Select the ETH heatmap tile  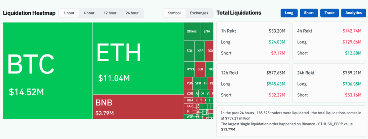(138, 58)
